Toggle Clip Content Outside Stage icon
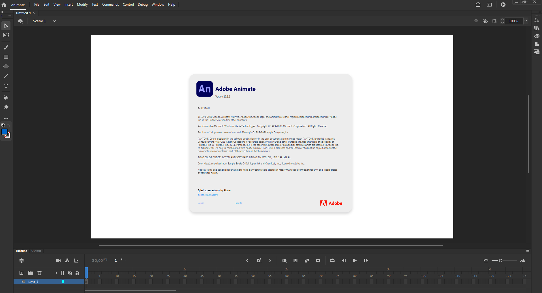The width and height of the screenshot is (542, 293). point(494,21)
